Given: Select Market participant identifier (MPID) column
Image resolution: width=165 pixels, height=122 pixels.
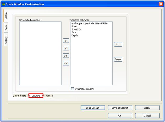Looking at the screenshot, I should click(x=89, y=23).
